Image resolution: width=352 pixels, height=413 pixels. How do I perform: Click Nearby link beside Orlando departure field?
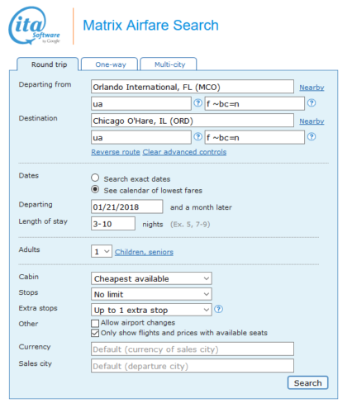(x=312, y=88)
